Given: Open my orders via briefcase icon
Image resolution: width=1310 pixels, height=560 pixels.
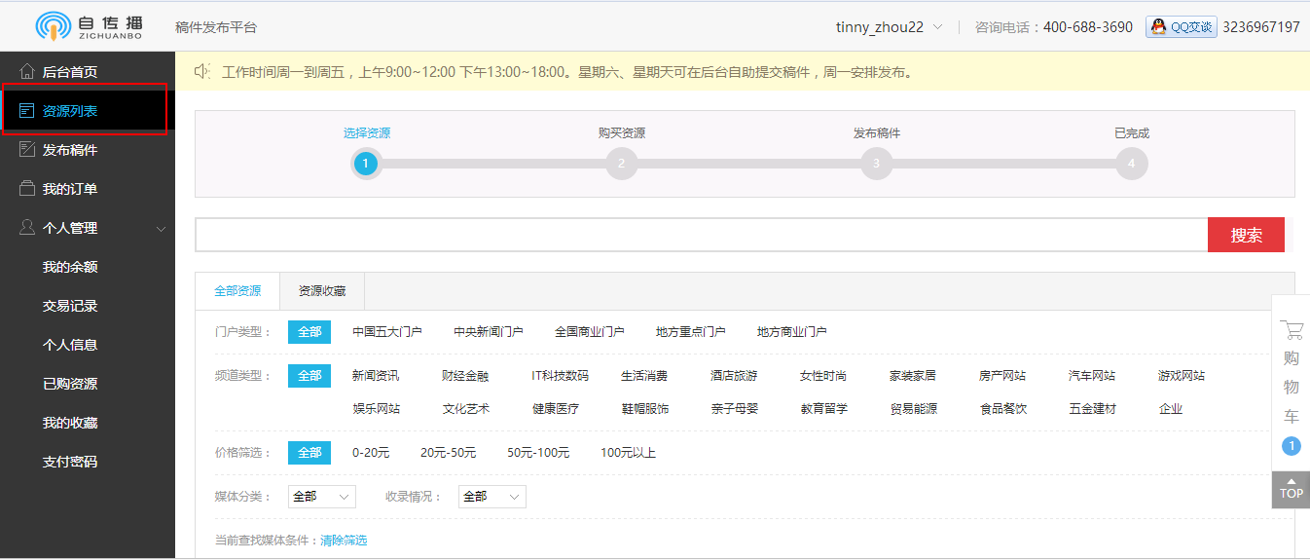Looking at the screenshot, I should [27, 189].
